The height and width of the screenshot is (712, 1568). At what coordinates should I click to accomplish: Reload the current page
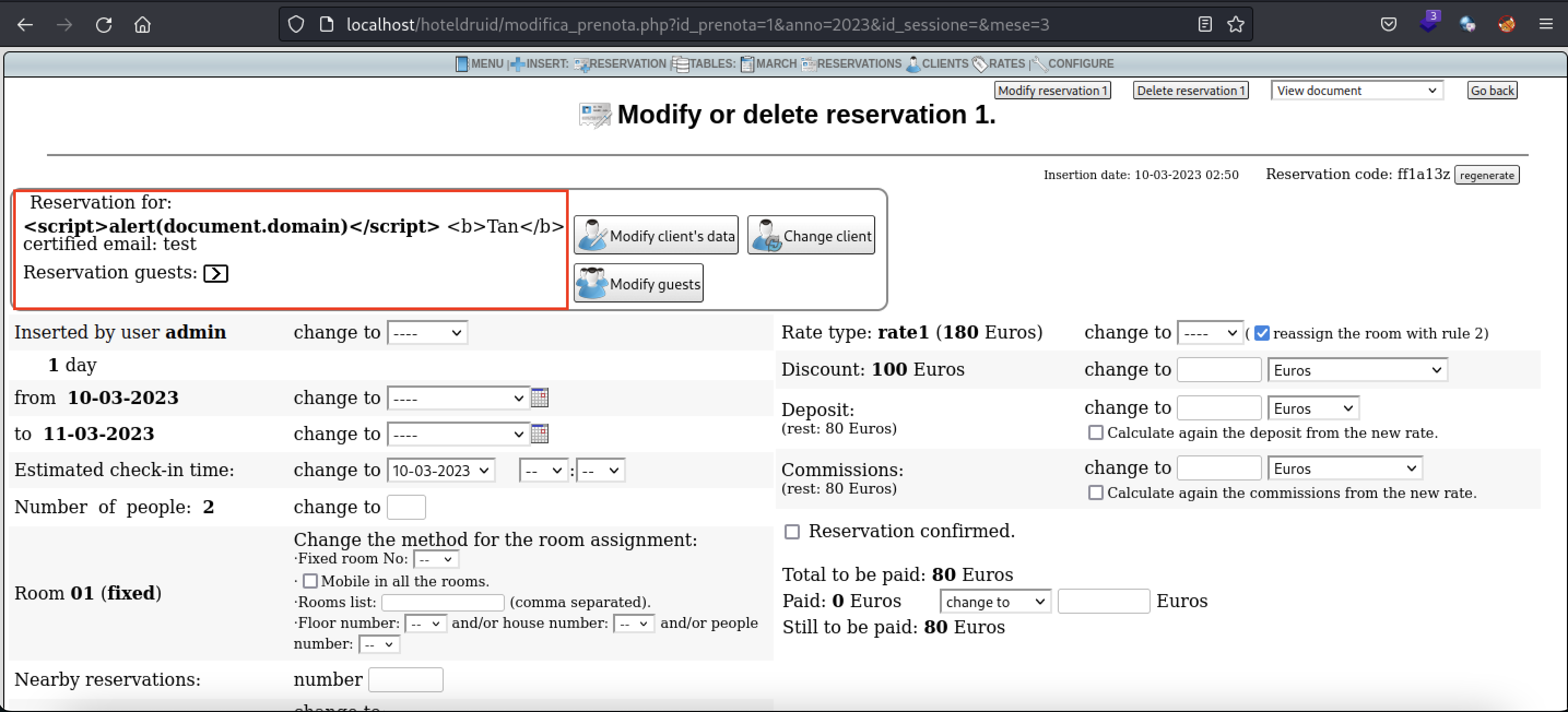point(103,25)
